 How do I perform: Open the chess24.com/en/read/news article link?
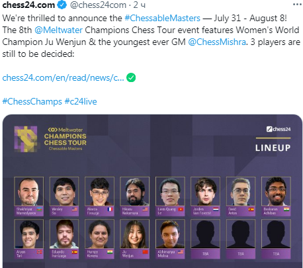(x=63, y=77)
